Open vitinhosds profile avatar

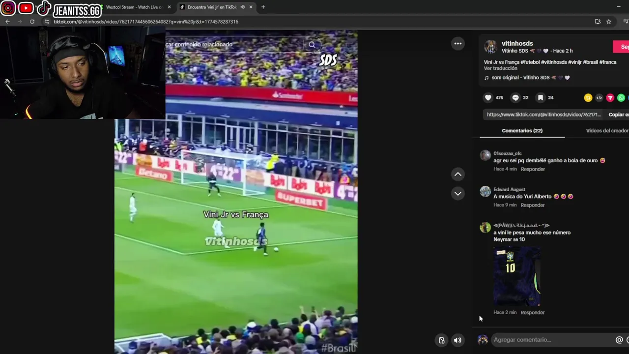[490, 47]
